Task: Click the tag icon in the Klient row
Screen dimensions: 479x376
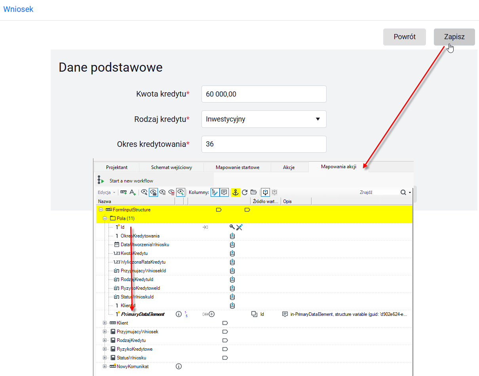Action: (225, 323)
